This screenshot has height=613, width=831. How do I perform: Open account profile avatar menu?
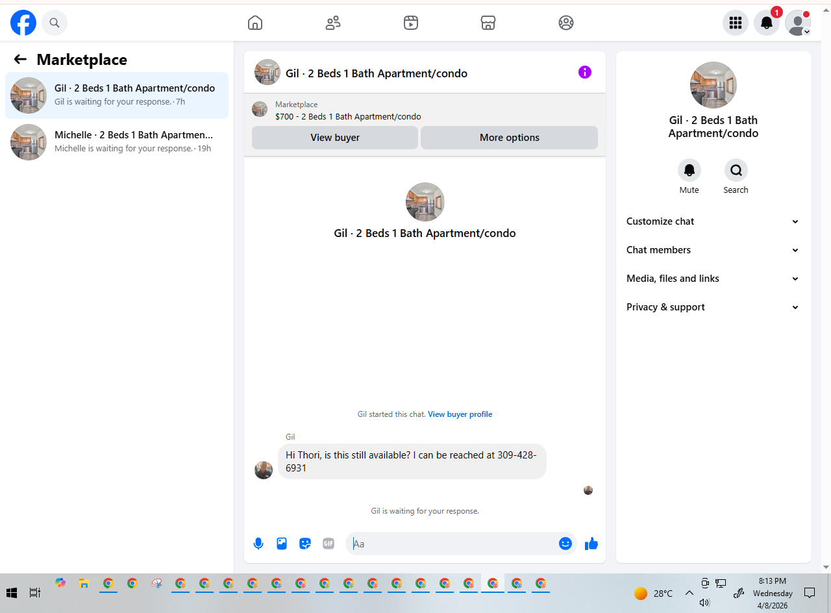(x=798, y=23)
